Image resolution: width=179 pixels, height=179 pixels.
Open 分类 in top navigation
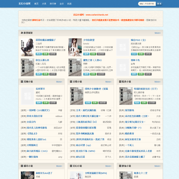click(44, 4)
